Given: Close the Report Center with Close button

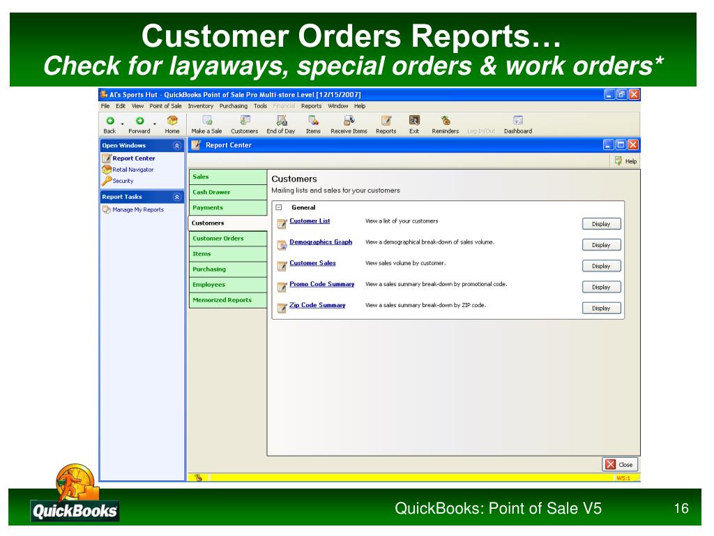Looking at the screenshot, I should [620, 464].
